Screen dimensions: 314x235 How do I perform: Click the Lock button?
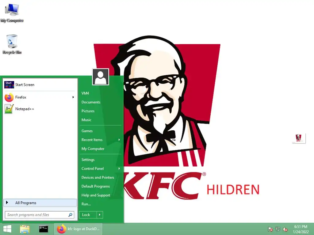point(88,215)
